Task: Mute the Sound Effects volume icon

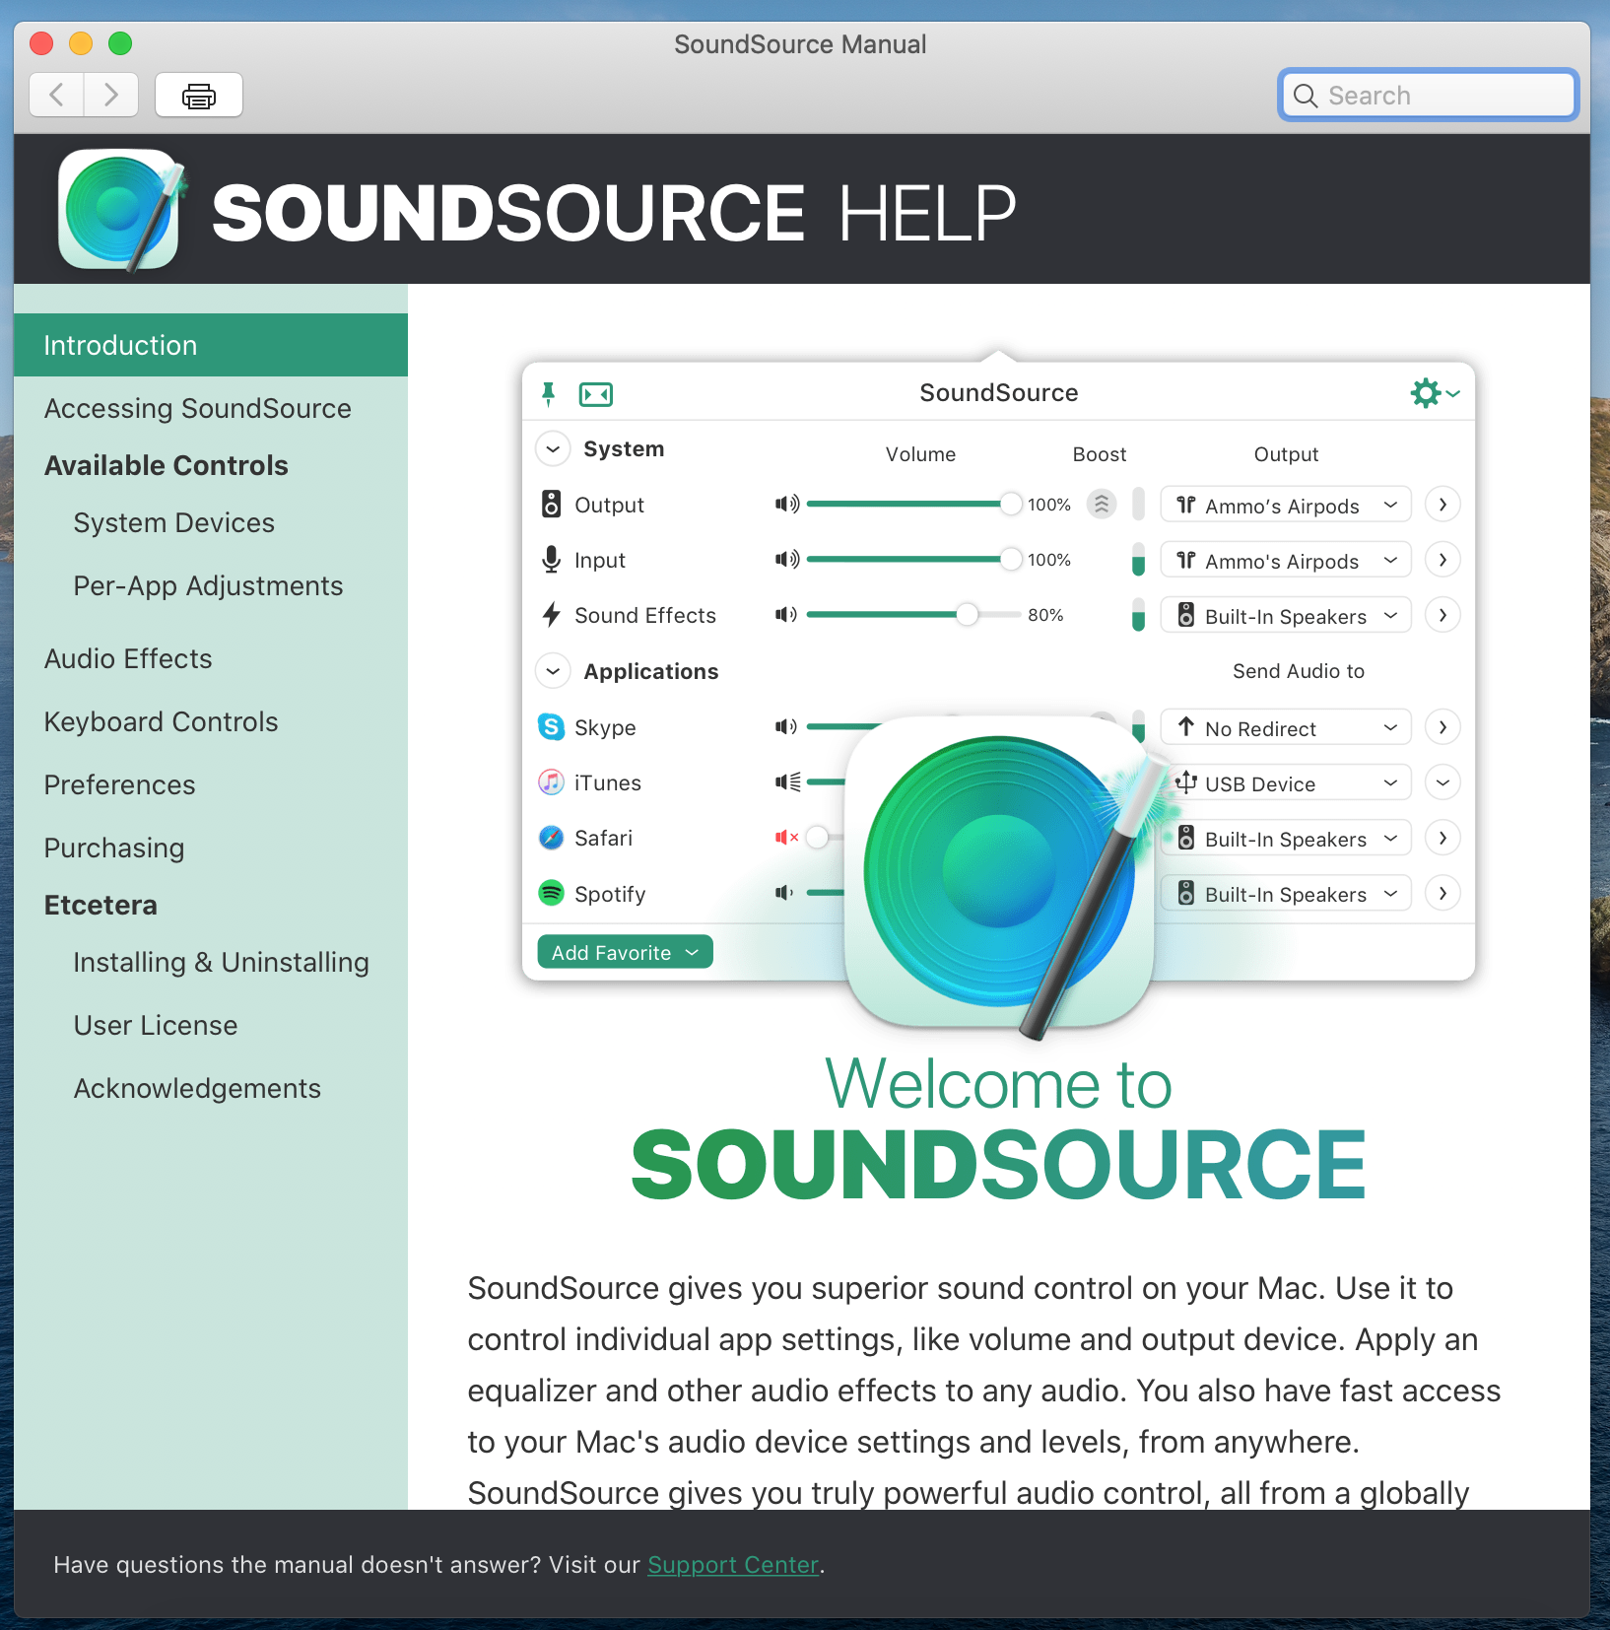Action: point(785,615)
